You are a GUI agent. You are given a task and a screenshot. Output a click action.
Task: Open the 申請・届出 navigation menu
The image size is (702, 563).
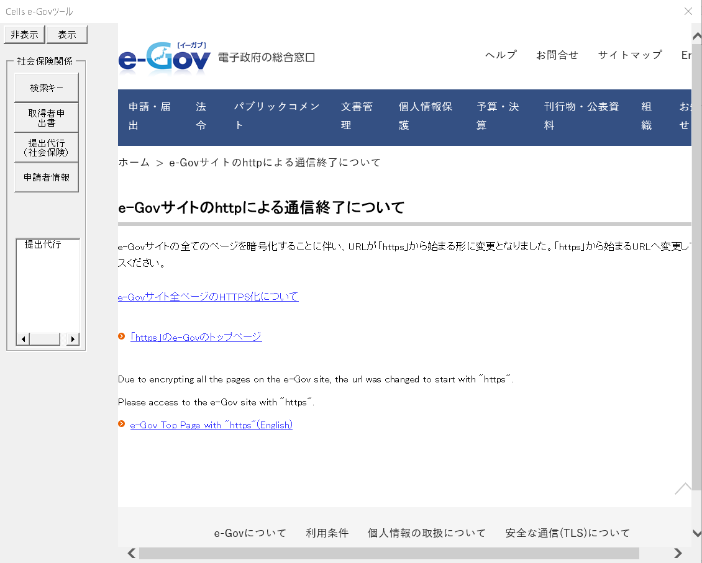150,116
